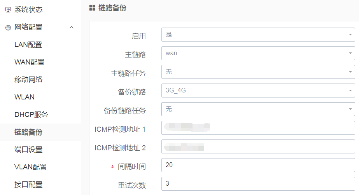
Task: Select 端口设置 menu item
Action: (28, 150)
